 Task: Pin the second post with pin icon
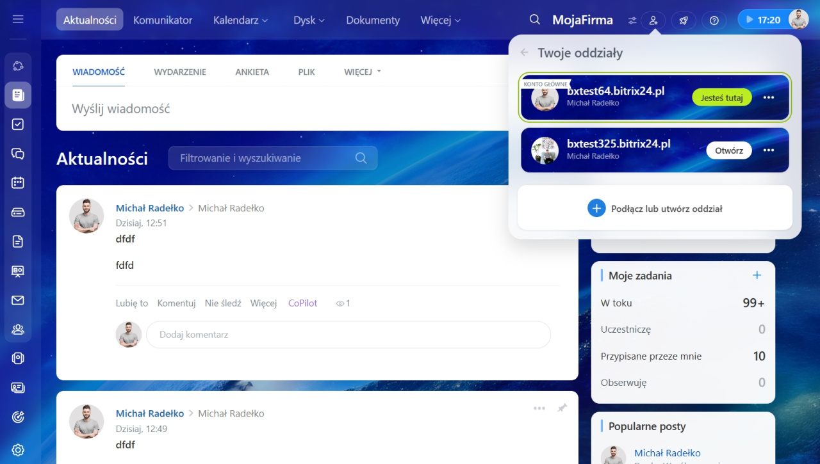pos(562,408)
